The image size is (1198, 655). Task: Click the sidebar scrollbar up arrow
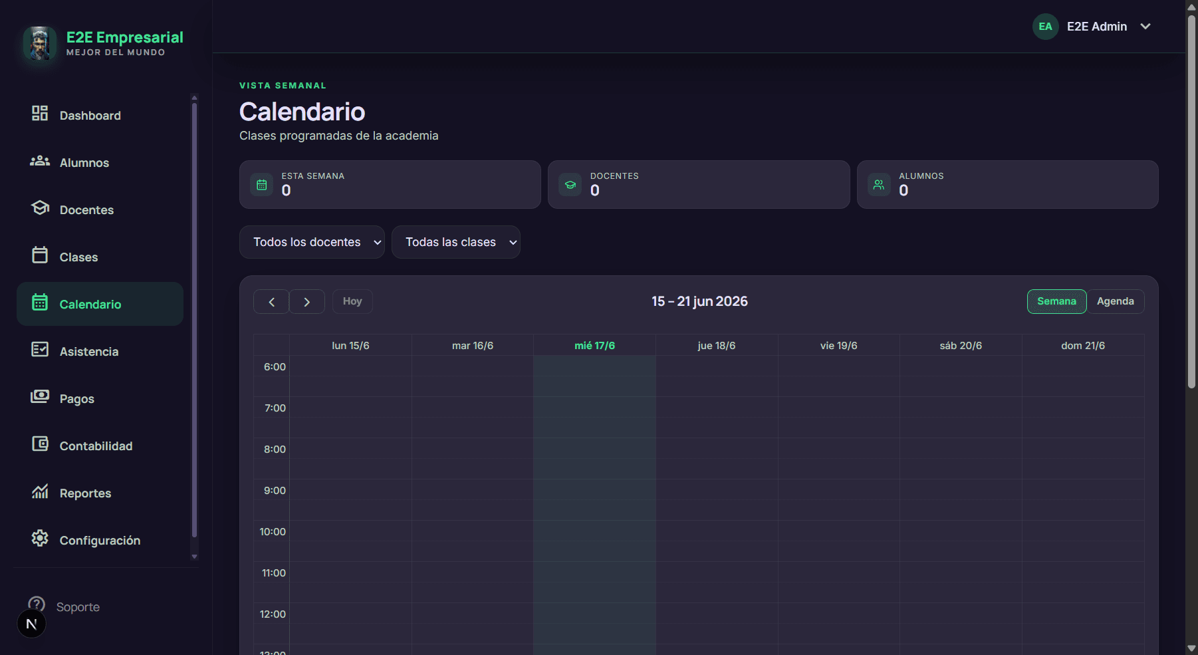click(194, 98)
